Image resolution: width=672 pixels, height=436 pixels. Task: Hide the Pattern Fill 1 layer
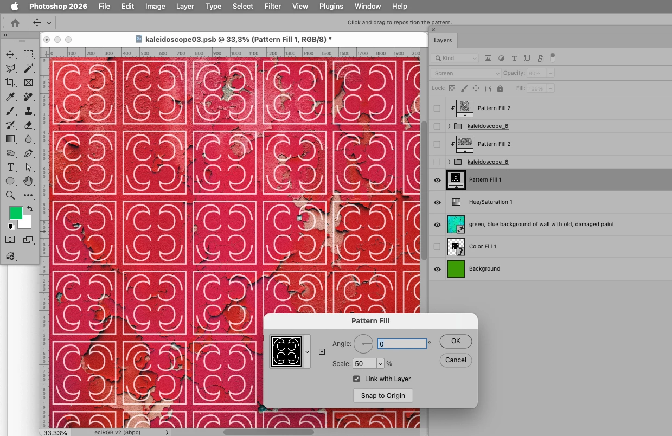point(437,180)
